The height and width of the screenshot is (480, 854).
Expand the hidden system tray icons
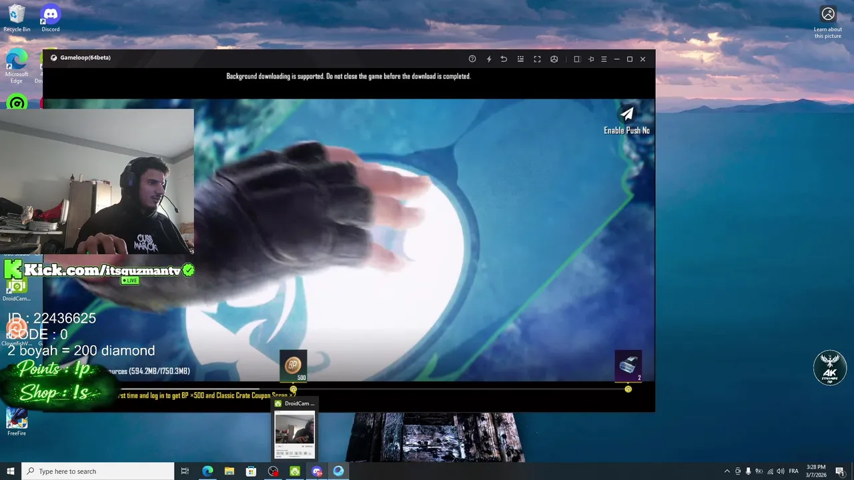pos(727,471)
